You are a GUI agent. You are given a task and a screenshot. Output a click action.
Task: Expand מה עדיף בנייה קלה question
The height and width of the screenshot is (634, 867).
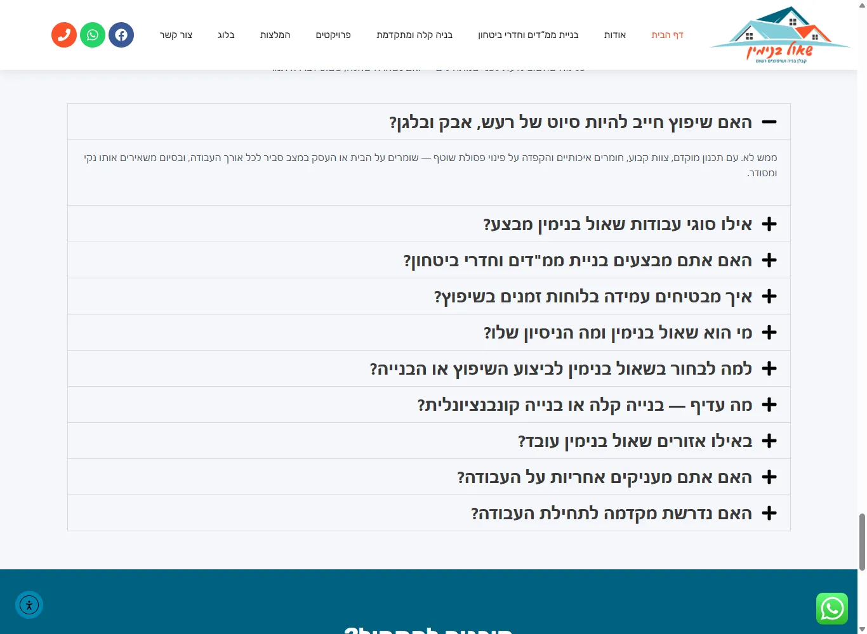[429, 404]
